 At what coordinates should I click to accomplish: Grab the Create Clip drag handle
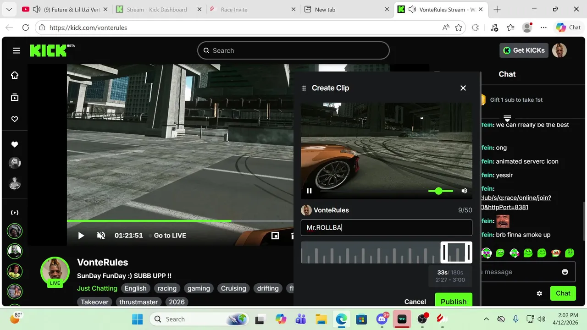pyautogui.click(x=304, y=88)
